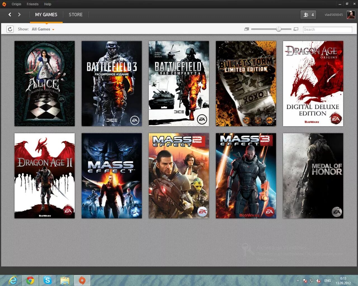Refresh the games list

tap(10, 29)
